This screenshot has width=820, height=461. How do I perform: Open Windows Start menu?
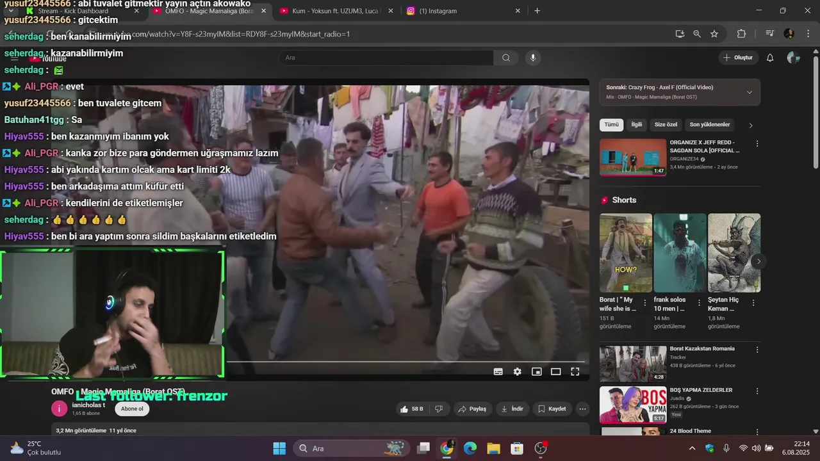click(279, 448)
